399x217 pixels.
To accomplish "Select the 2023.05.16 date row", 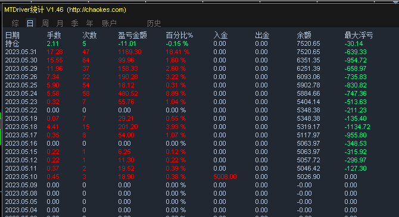I will (21, 143).
